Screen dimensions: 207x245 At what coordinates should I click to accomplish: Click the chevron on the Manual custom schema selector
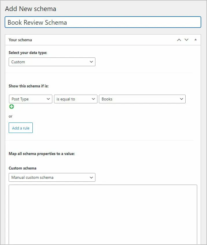pyautogui.click(x=91, y=177)
